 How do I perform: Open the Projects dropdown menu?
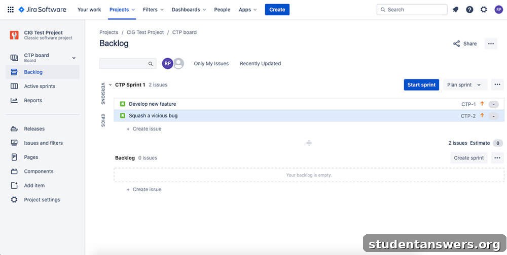coord(122,10)
